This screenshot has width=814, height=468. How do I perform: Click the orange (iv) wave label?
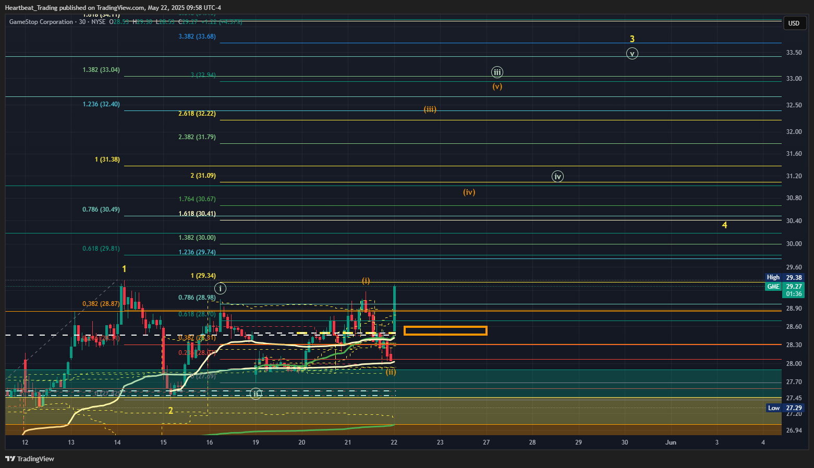point(469,192)
